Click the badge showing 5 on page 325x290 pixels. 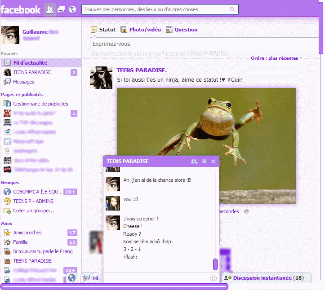tap(74, 113)
